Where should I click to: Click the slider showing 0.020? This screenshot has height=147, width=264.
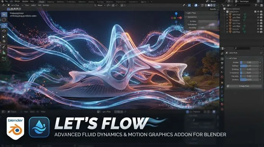pos(249,80)
